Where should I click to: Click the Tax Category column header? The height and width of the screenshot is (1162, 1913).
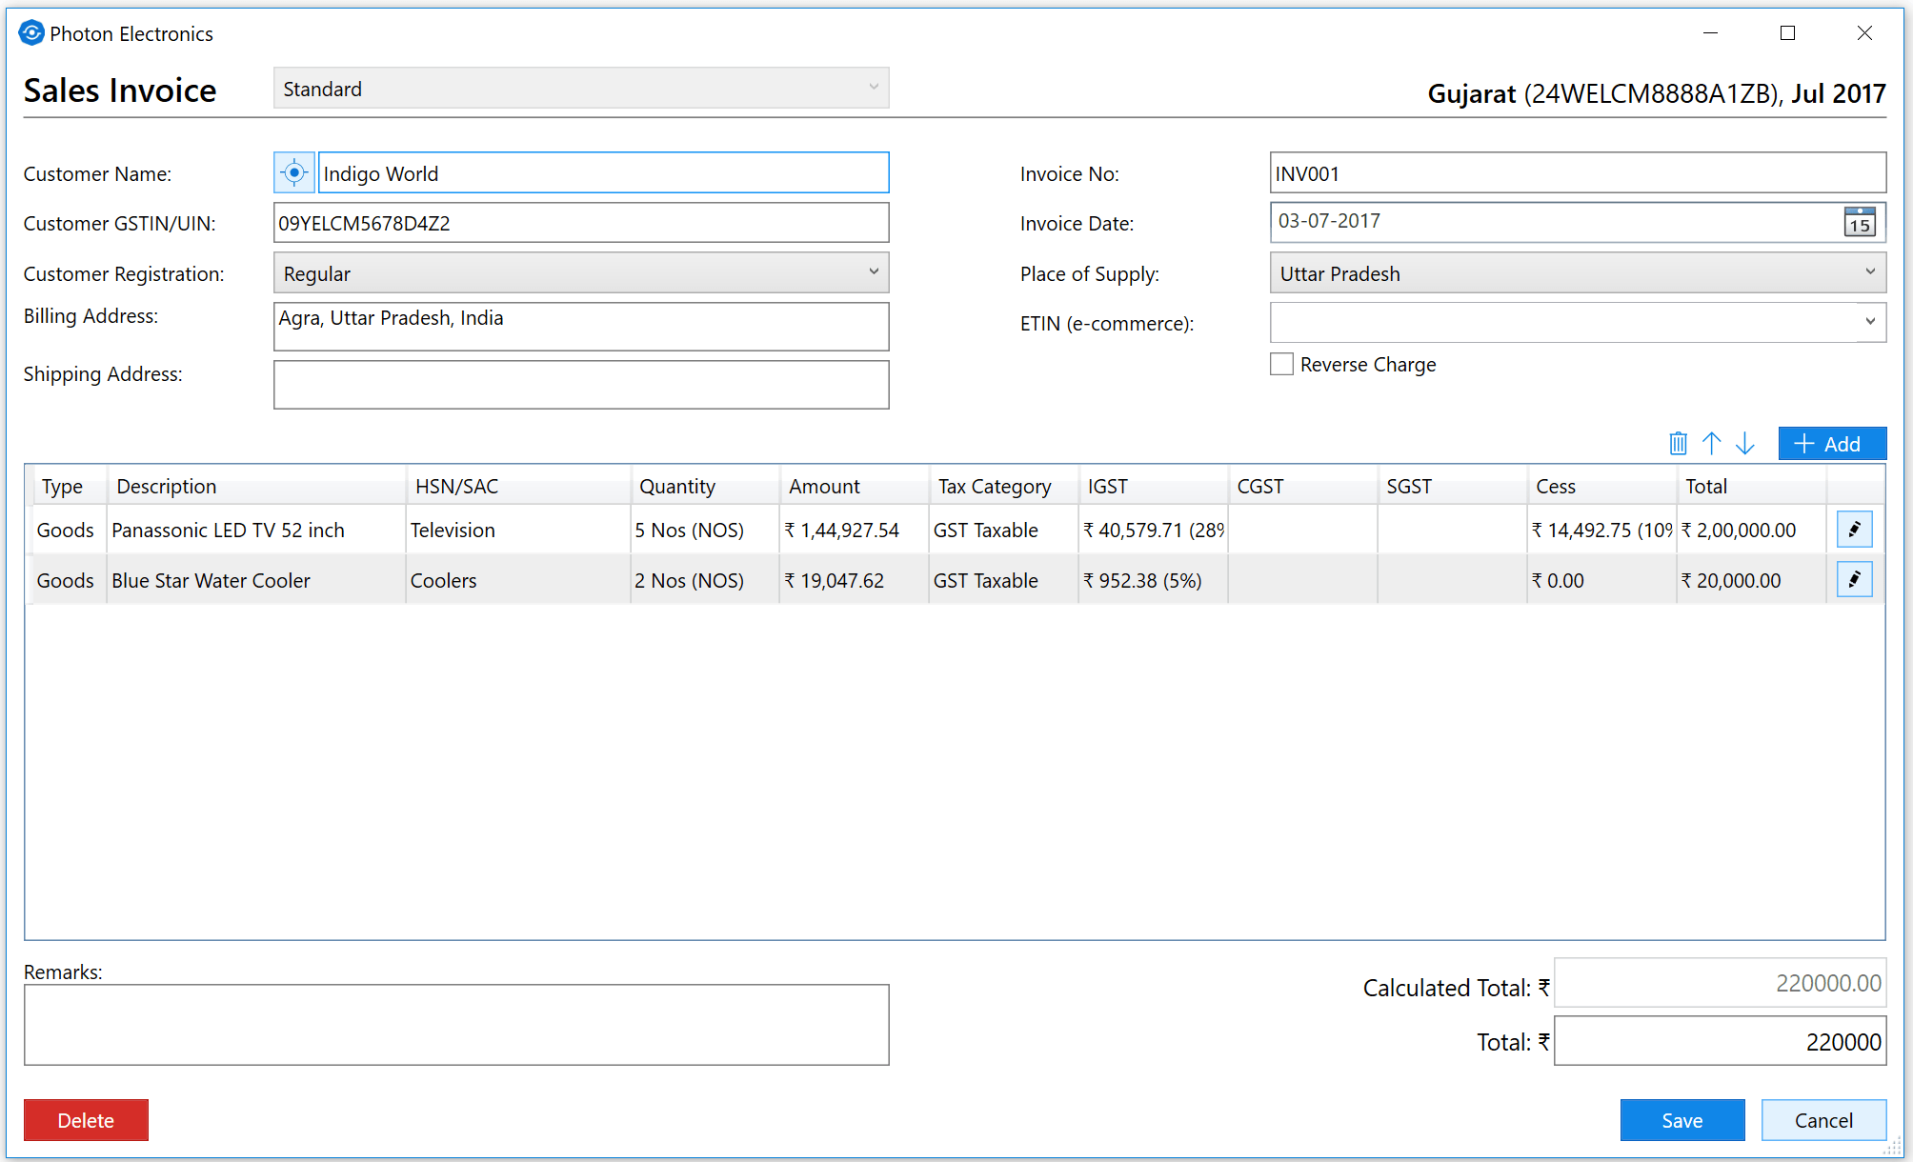[x=994, y=487]
